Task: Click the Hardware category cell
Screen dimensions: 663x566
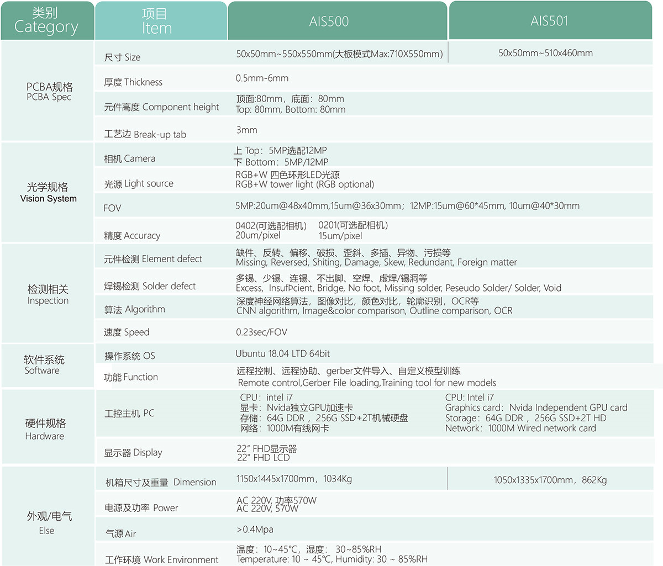Action: (48, 427)
